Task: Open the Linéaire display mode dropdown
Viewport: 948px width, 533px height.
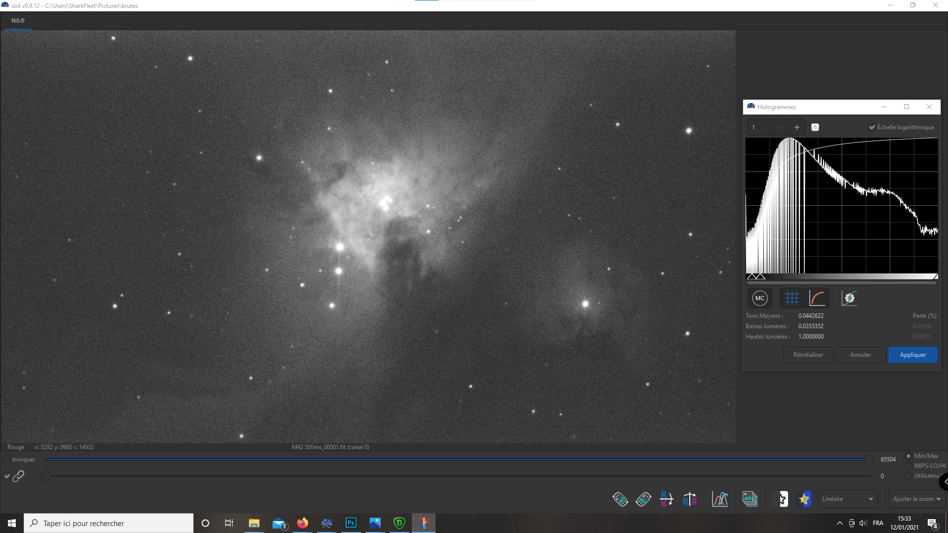Action: point(848,499)
